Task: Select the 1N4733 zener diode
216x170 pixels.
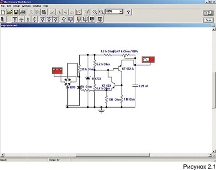Action: coord(87,78)
